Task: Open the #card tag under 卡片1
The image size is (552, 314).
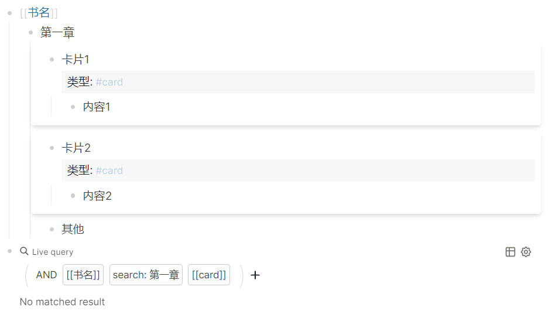Action: point(109,82)
